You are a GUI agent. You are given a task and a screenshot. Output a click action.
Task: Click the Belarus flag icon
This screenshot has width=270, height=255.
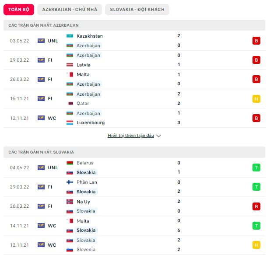pyautogui.click(x=70, y=163)
